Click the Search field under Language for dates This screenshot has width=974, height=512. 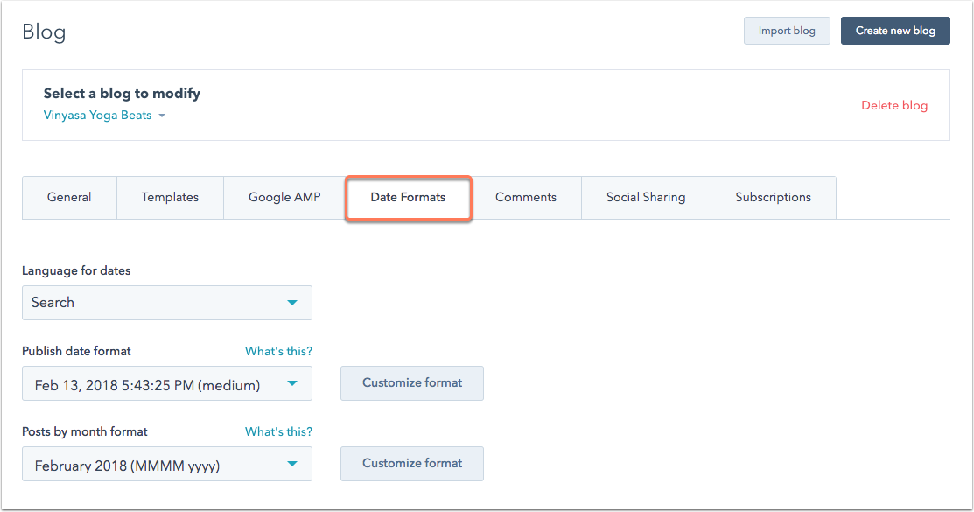[x=149, y=303]
